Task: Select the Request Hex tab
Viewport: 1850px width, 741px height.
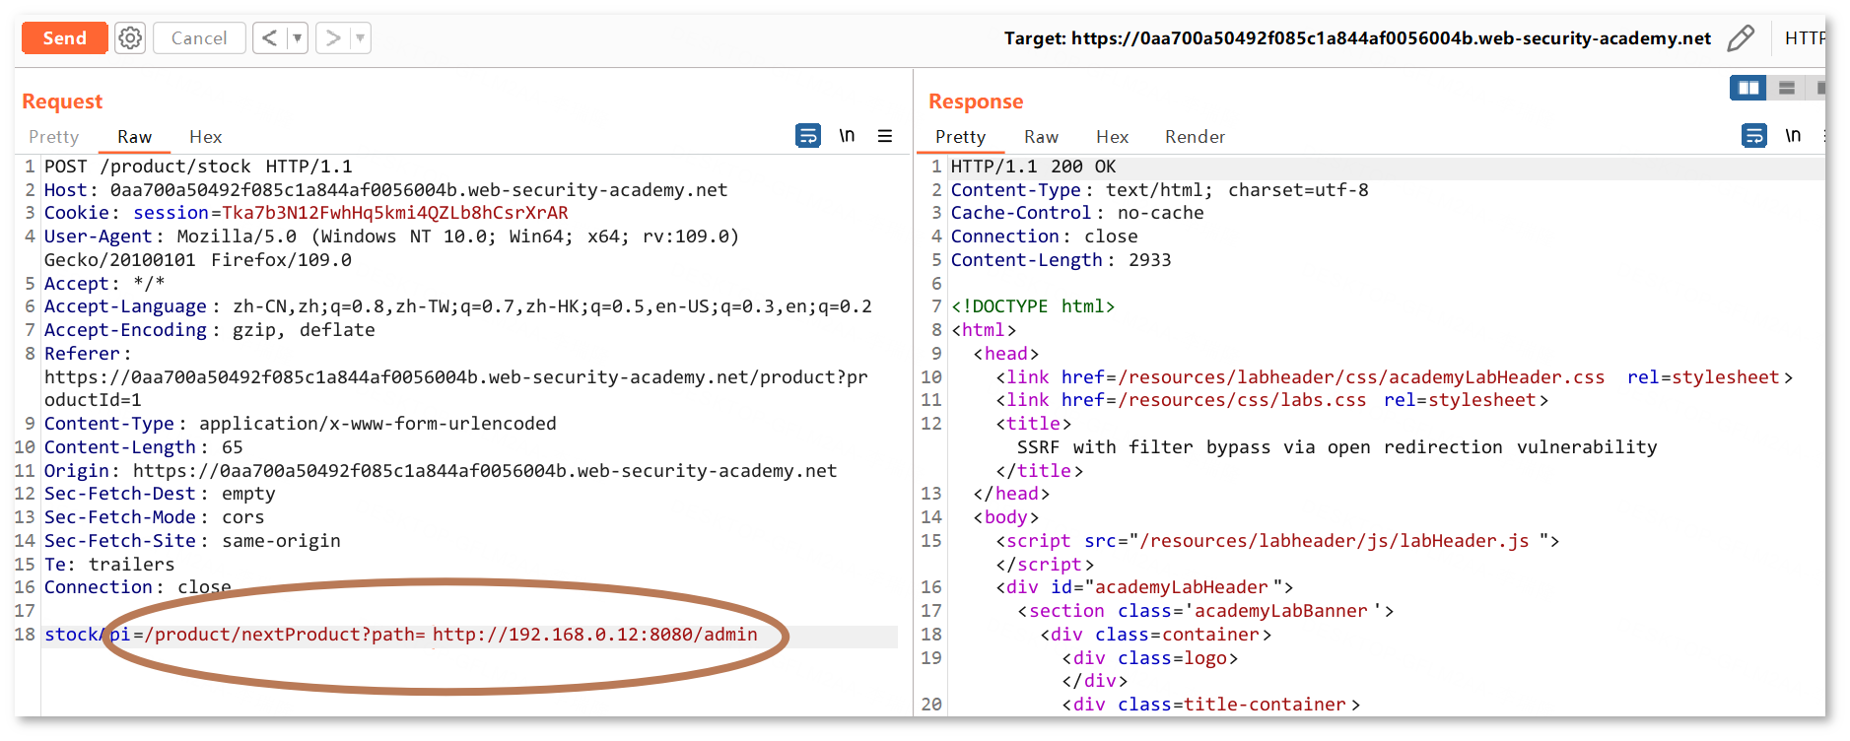Action: click(205, 137)
